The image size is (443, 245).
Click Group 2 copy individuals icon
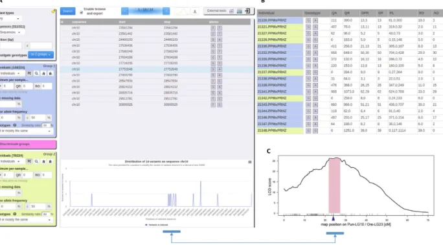pos(43,161)
